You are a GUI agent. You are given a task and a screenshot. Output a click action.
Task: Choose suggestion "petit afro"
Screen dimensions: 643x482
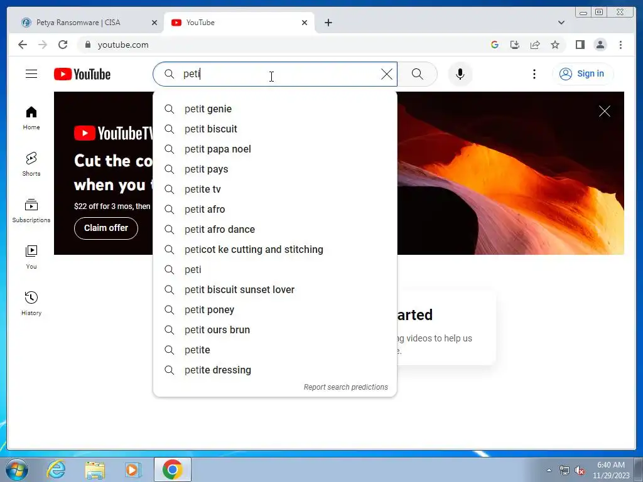click(x=275, y=210)
